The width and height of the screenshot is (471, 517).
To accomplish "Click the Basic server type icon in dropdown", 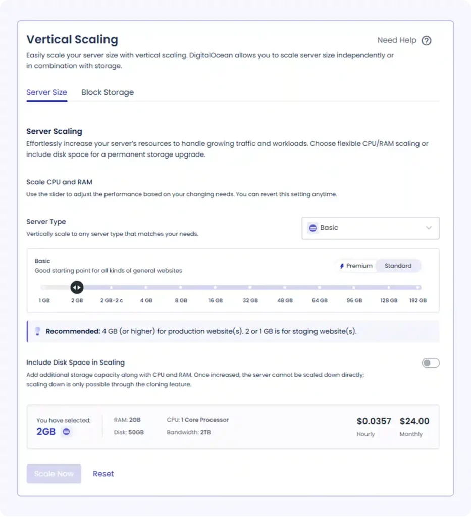I will click(x=313, y=228).
